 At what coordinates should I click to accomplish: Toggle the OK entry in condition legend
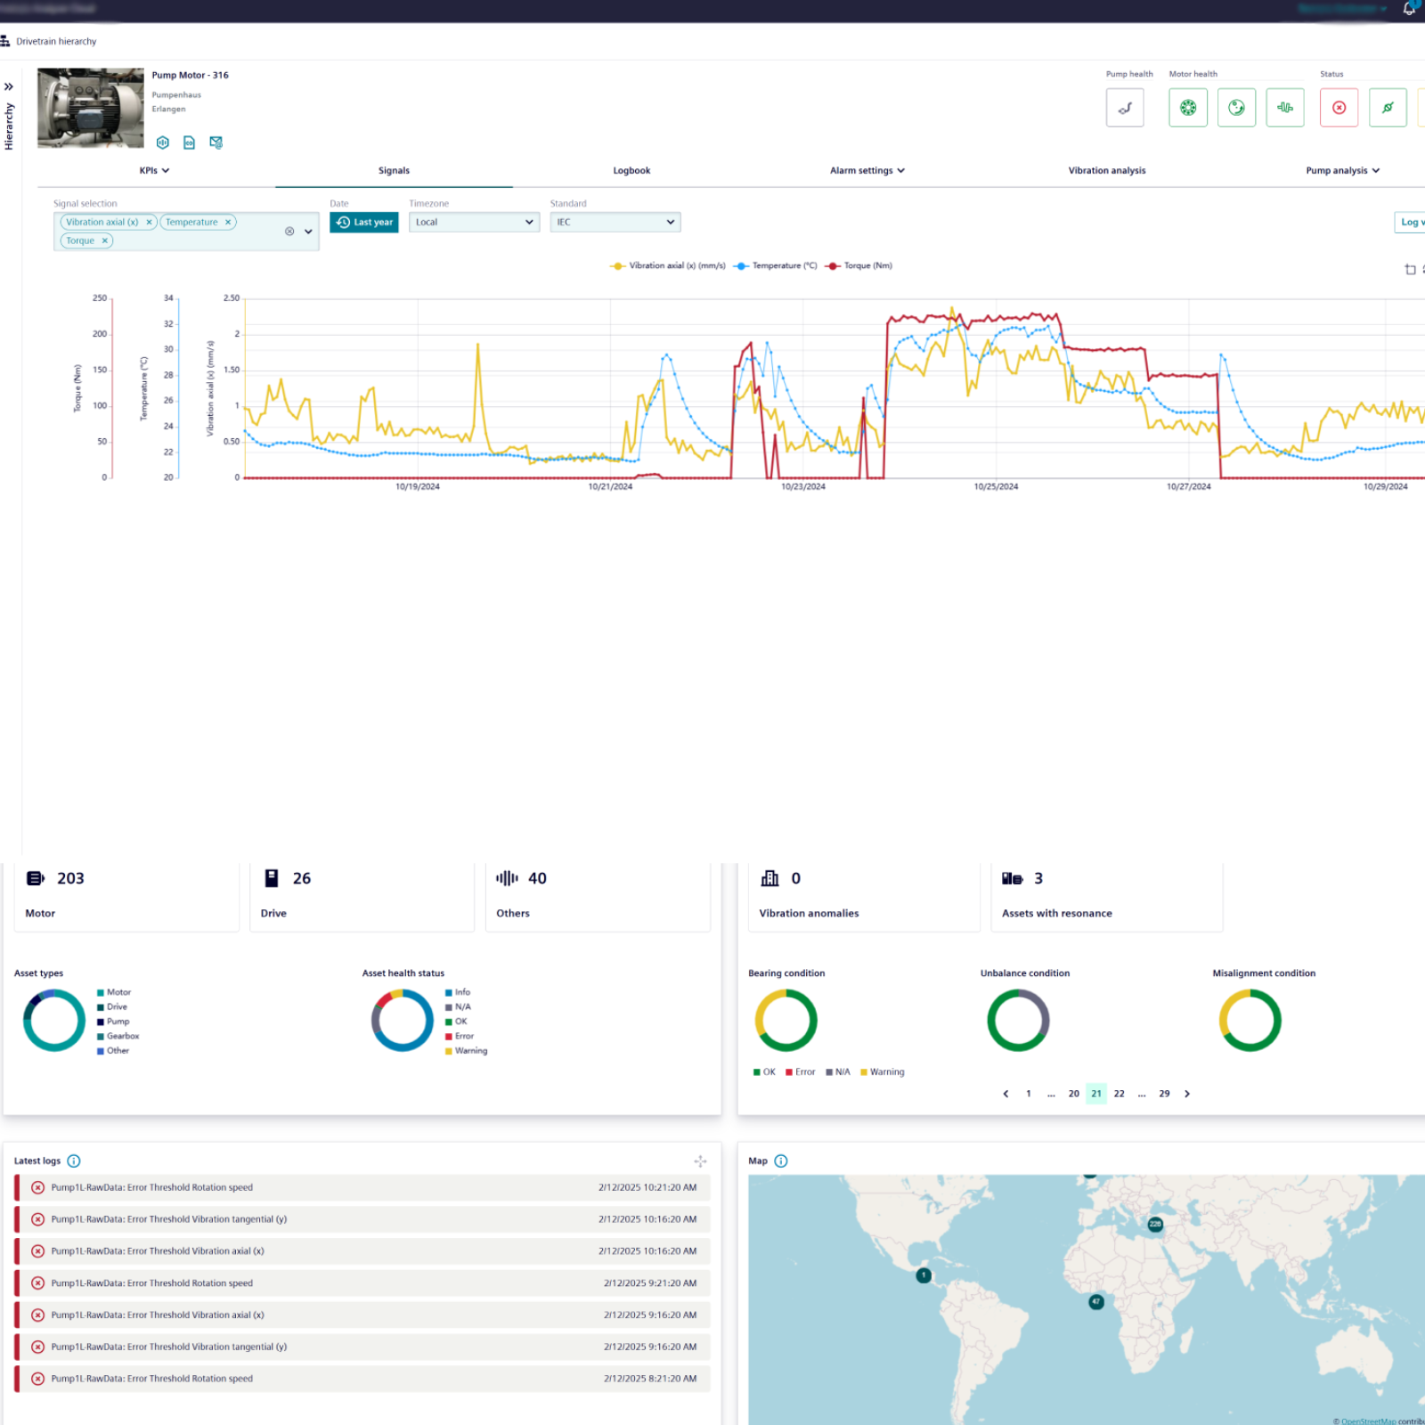(764, 1072)
